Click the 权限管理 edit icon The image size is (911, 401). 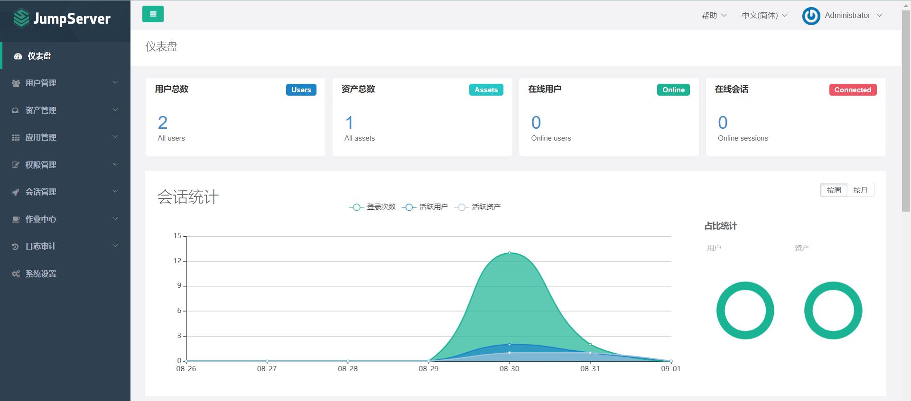16,165
